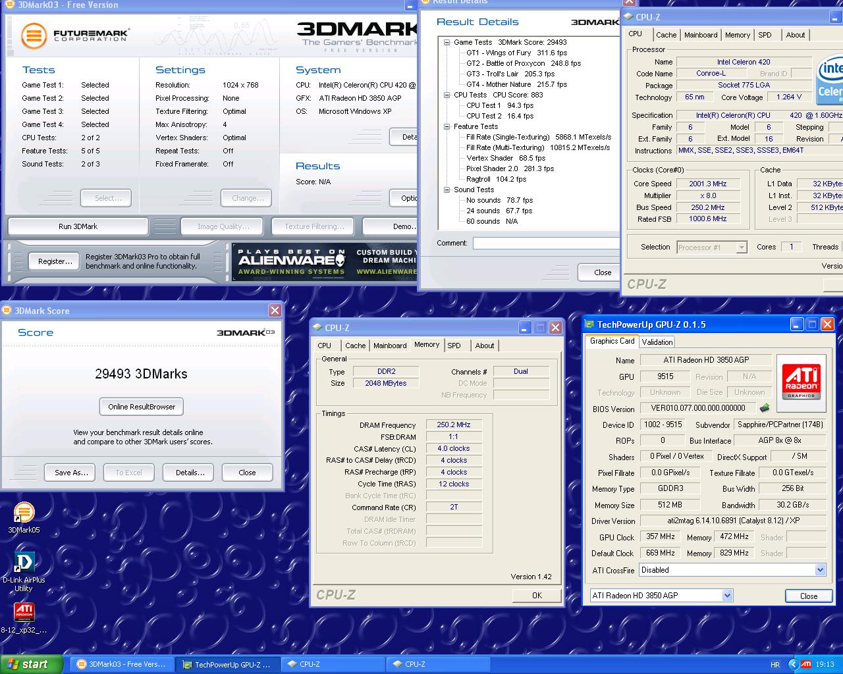The height and width of the screenshot is (674, 843).
Task: Switch to Graphics Card tab in GPU-Z
Action: tap(612, 341)
